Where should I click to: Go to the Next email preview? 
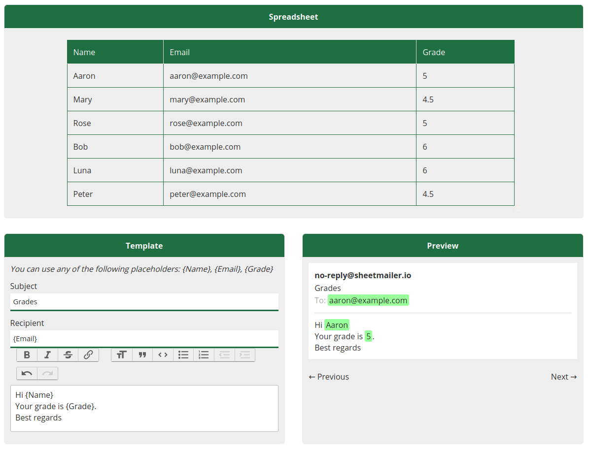tap(563, 377)
